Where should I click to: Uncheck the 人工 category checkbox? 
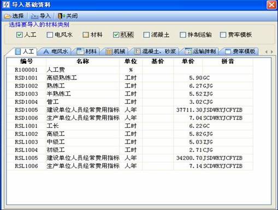(19, 35)
